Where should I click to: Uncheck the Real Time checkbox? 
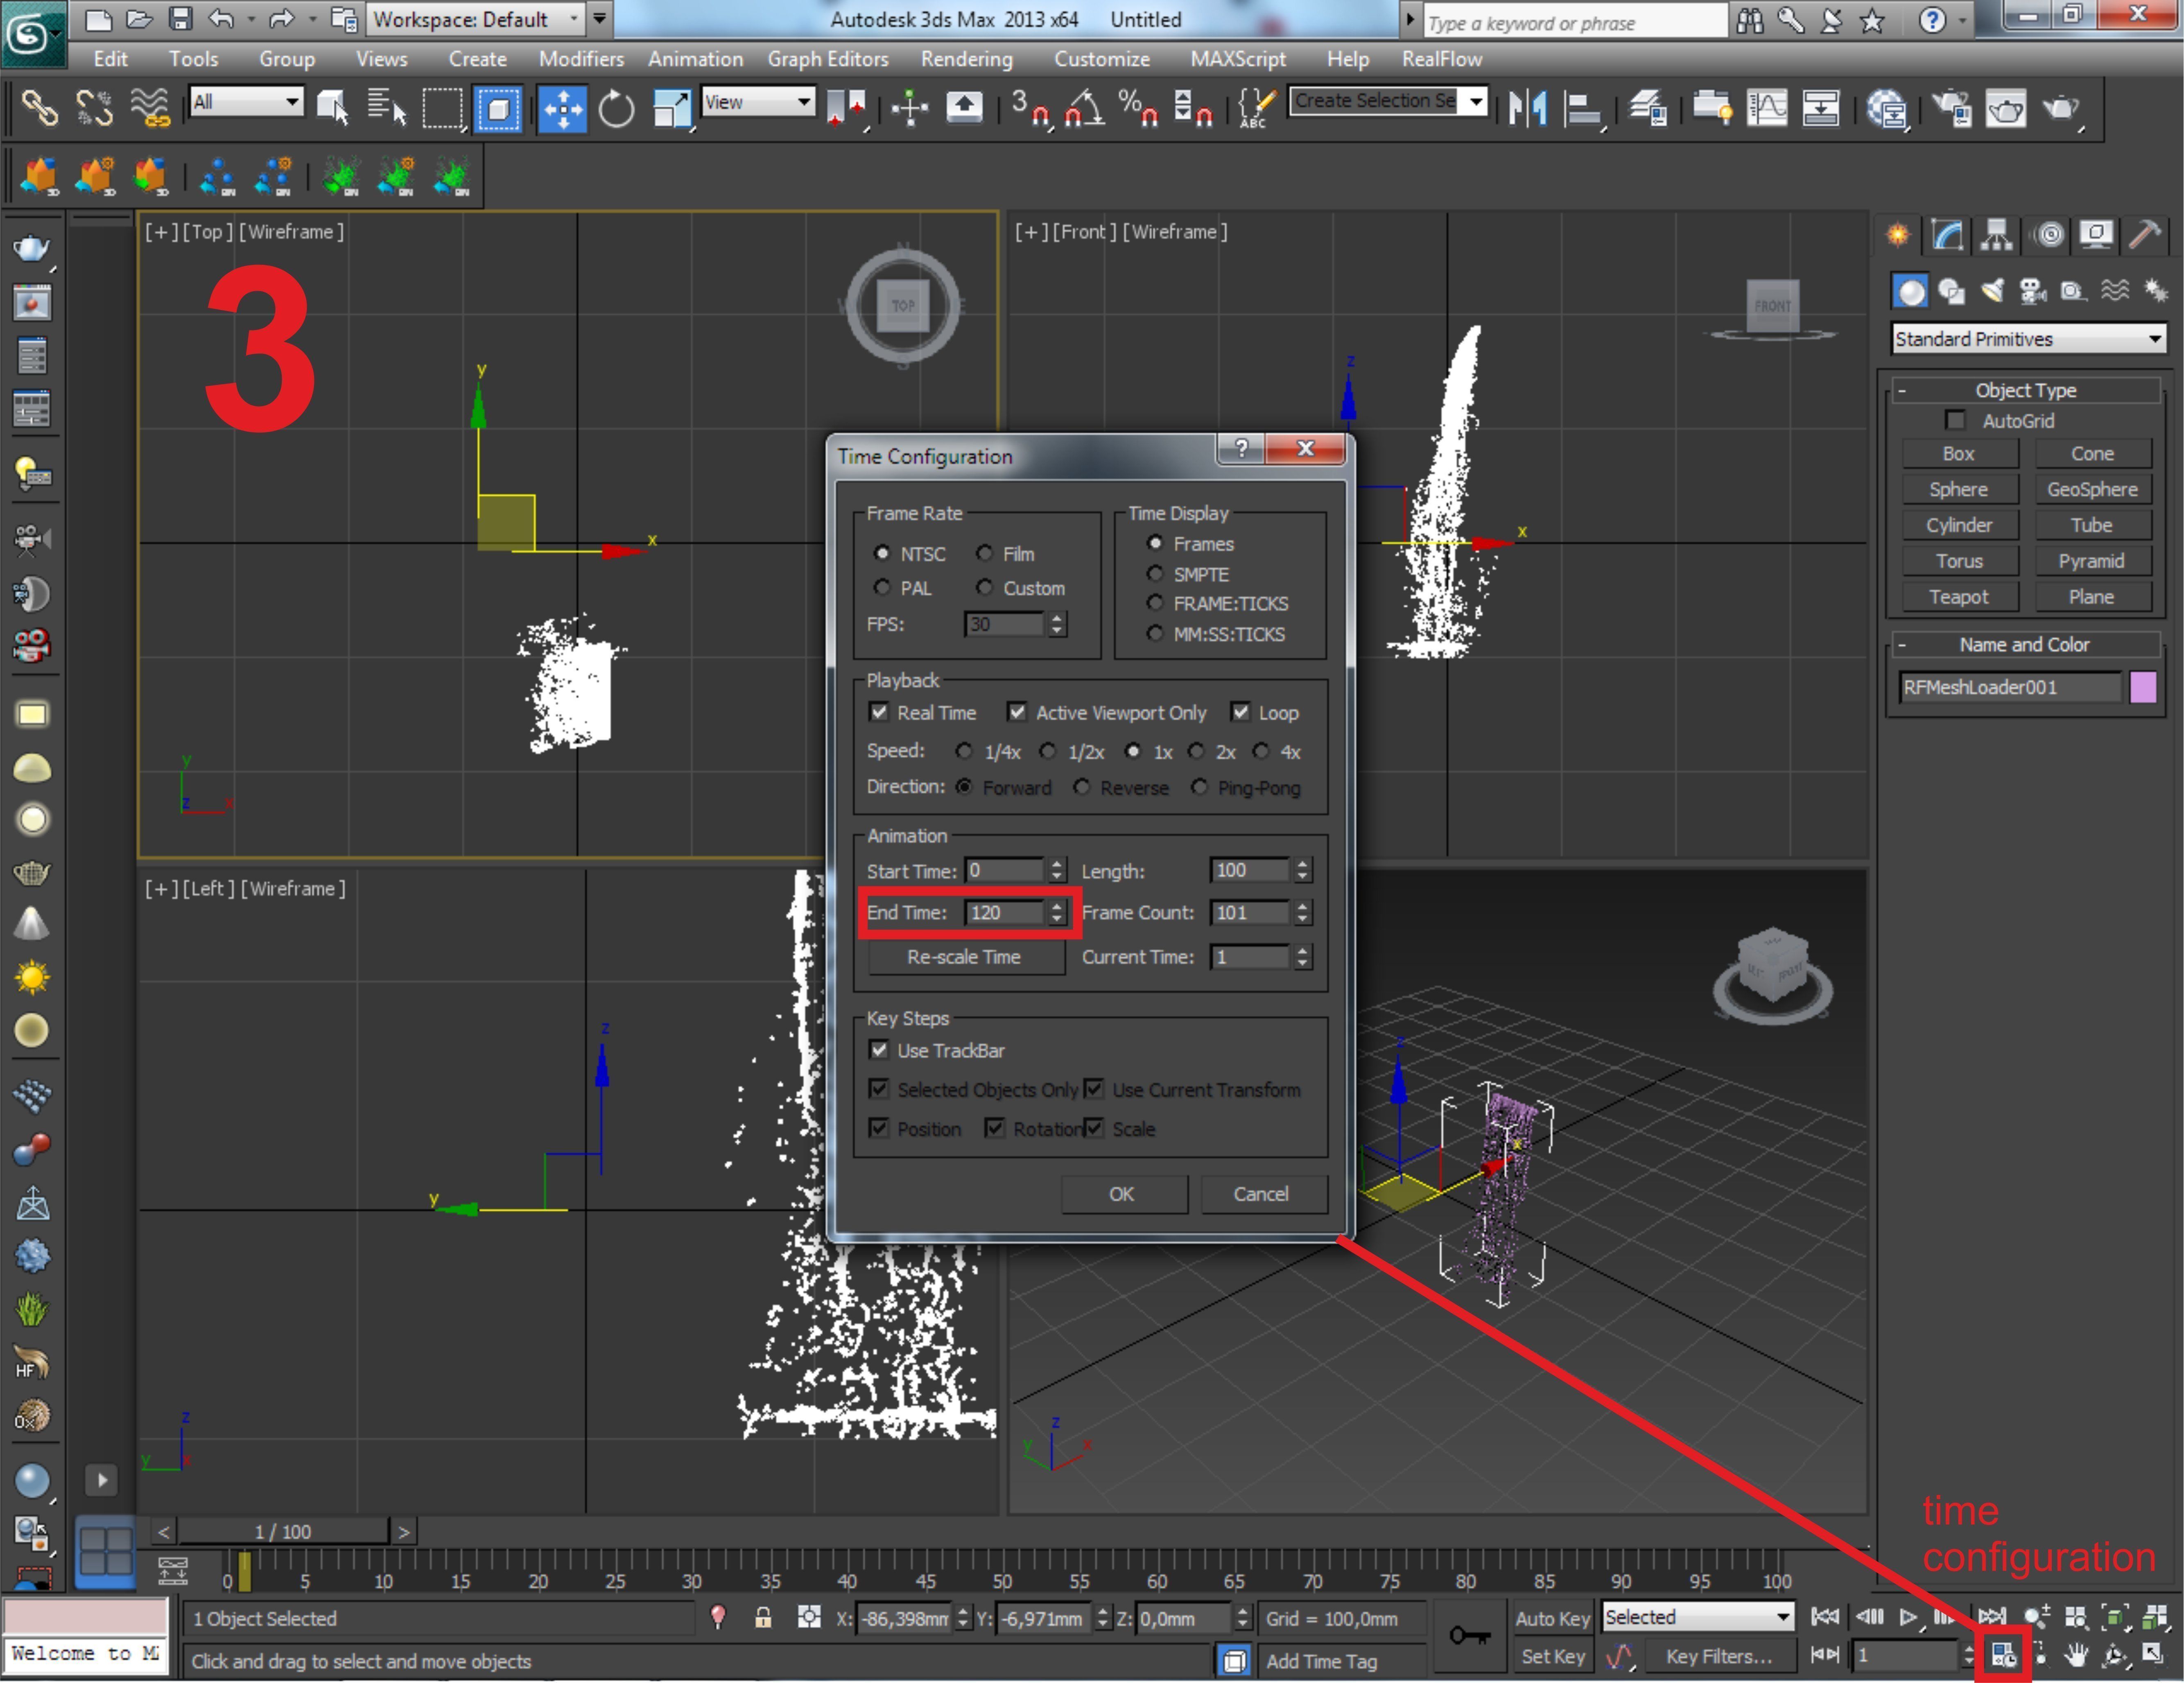pos(879,712)
